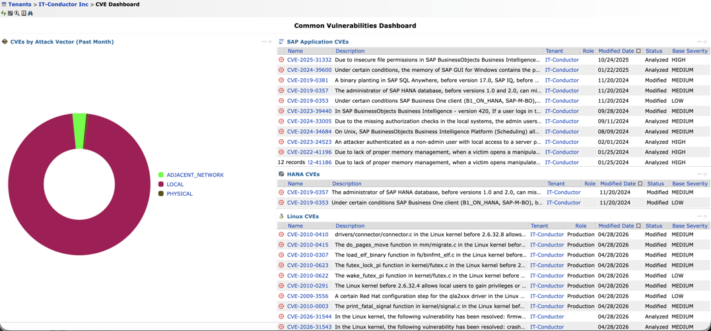Sort Linux table by Role column
Screen dimensions: 711x331
581,226
